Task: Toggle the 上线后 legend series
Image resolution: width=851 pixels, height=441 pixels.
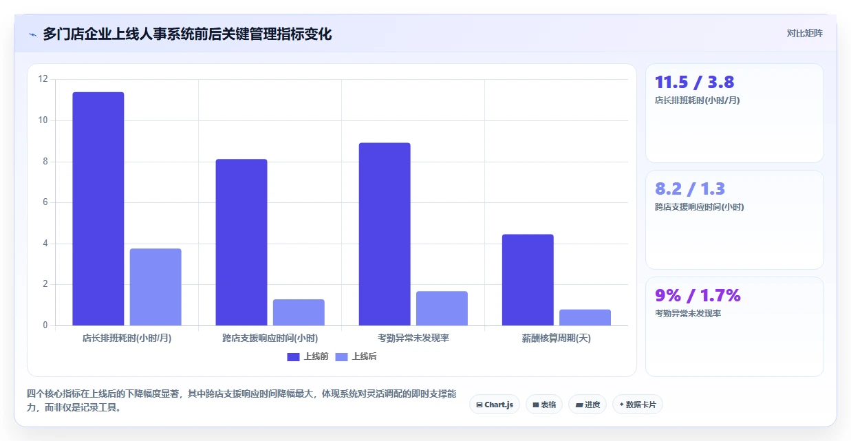Action: click(x=356, y=356)
